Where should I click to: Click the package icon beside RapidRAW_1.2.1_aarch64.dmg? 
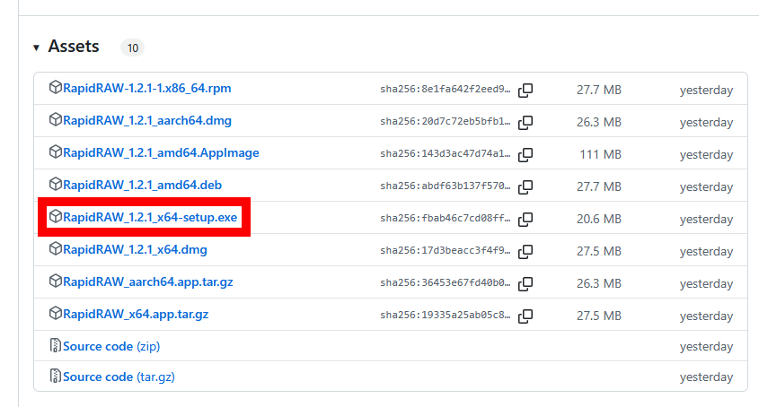pos(55,120)
